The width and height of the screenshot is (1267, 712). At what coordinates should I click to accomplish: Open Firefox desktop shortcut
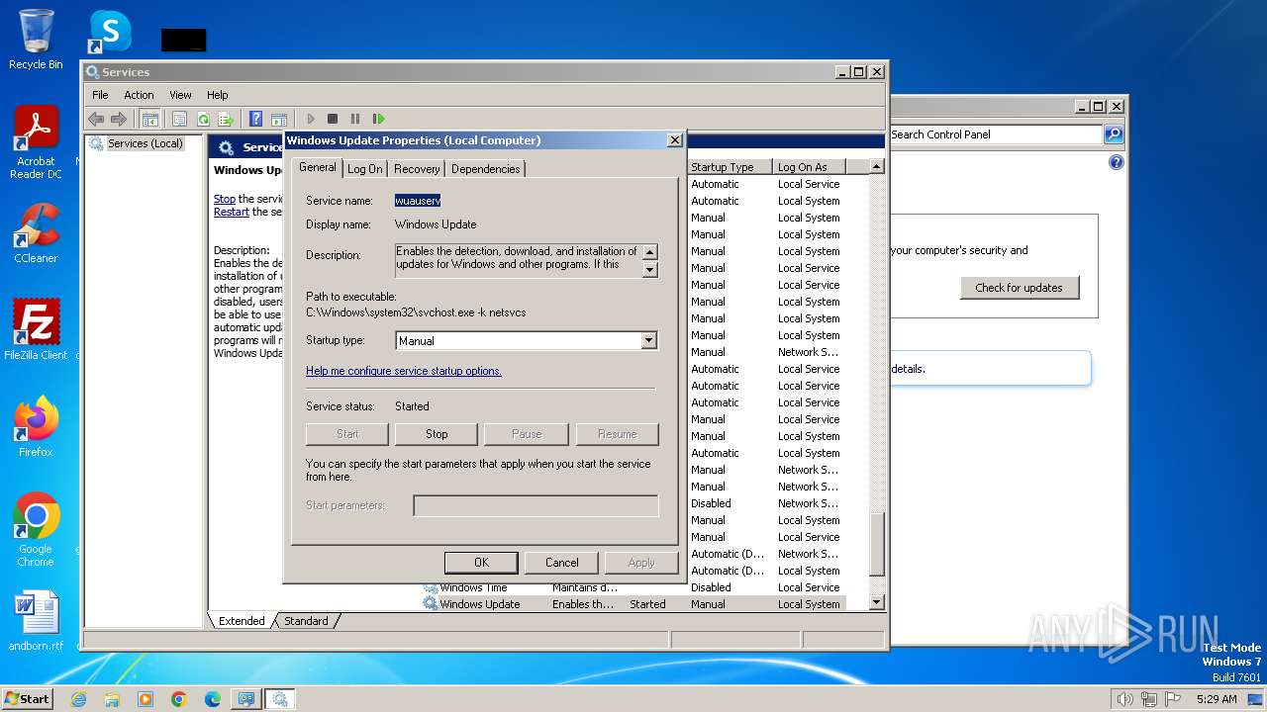[36, 427]
